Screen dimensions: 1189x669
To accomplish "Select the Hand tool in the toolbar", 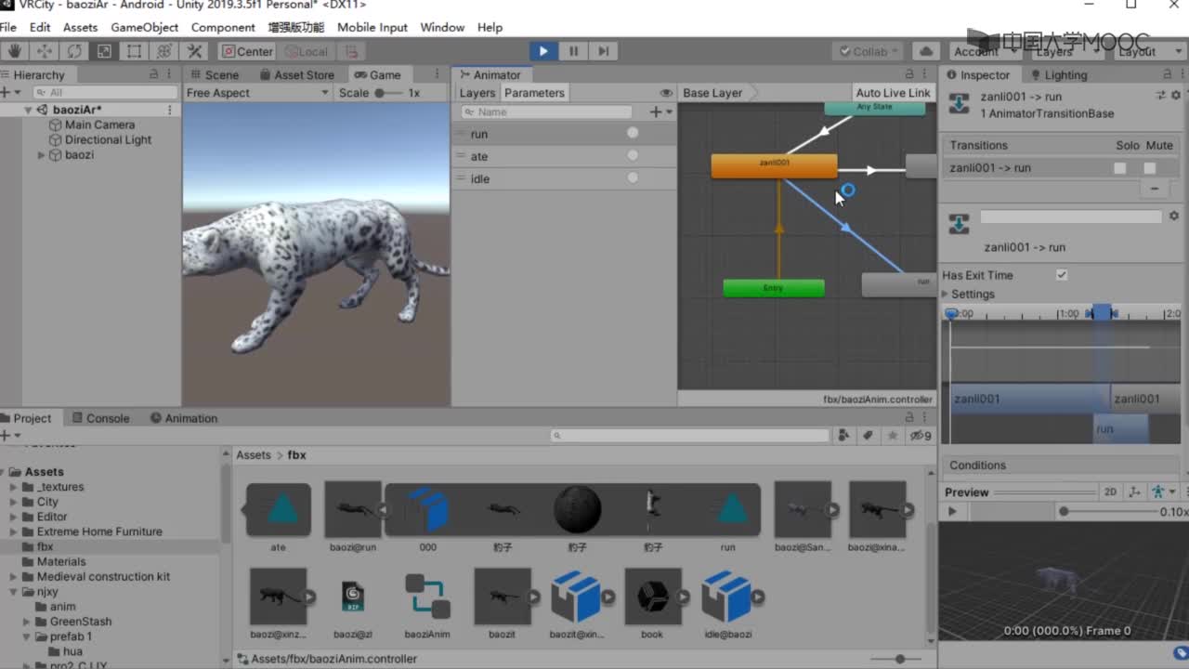I will (14, 51).
